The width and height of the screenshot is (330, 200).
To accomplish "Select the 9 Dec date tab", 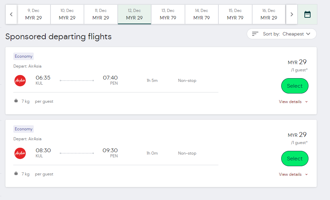I will point(33,14).
